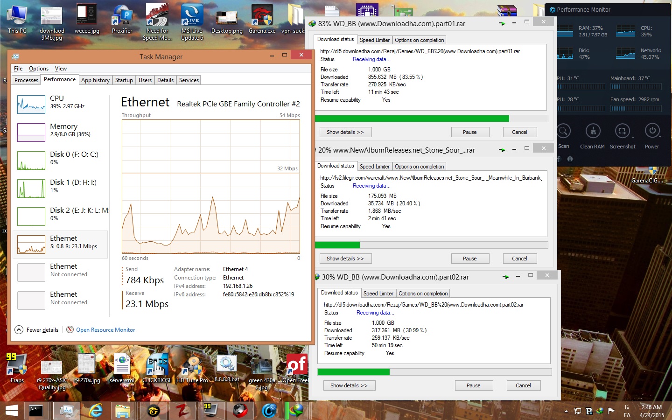Screen dimensions: 672x420
Task: Collapse Task Manager with Fewer details
Action: 37,329
